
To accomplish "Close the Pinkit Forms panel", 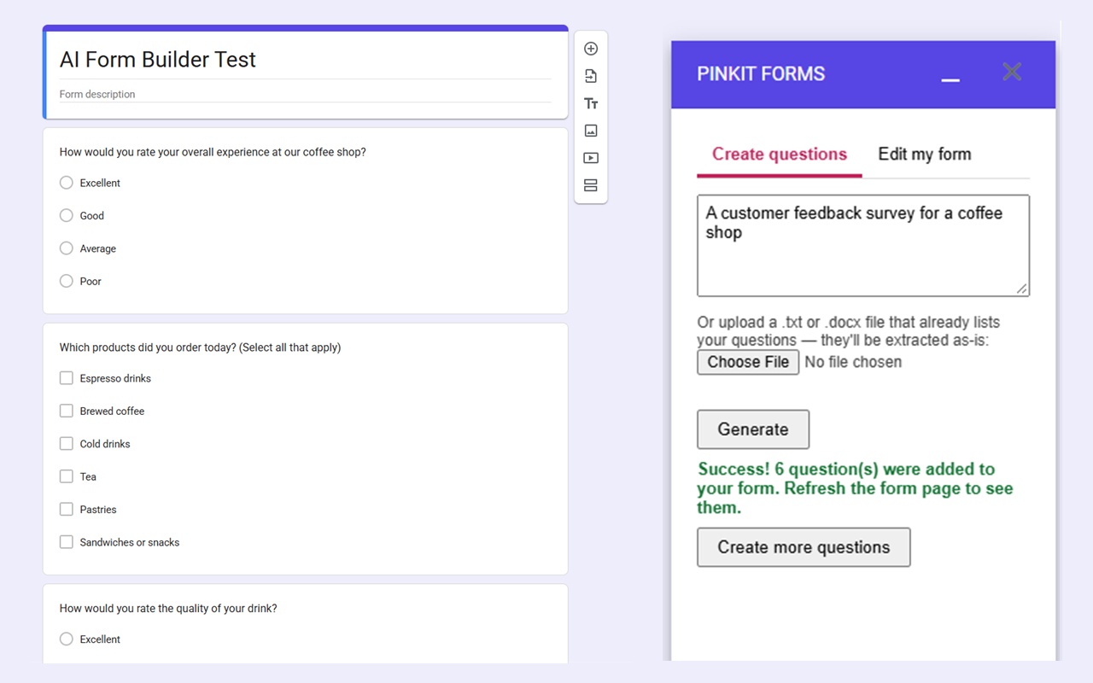I will pos(1012,72).
